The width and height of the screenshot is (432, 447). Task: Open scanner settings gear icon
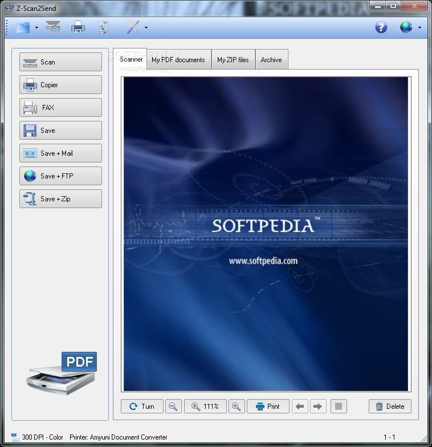53,27
